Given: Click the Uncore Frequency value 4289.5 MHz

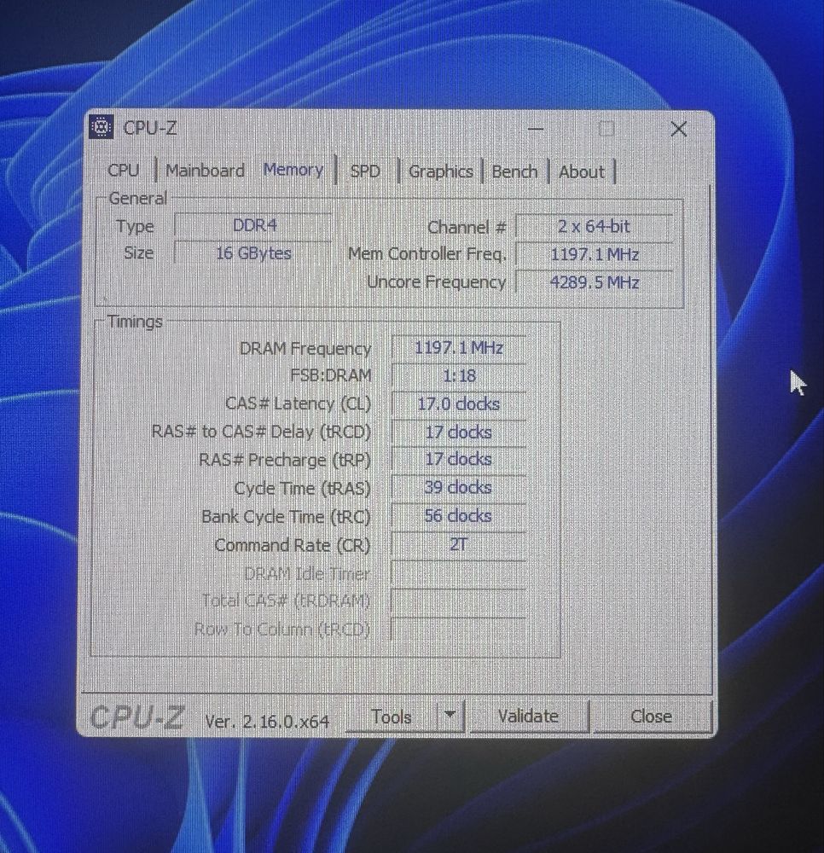Looking at the screenshot, I should point(594,282).
